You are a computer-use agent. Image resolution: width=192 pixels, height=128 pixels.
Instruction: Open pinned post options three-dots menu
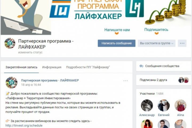[126, 81]
